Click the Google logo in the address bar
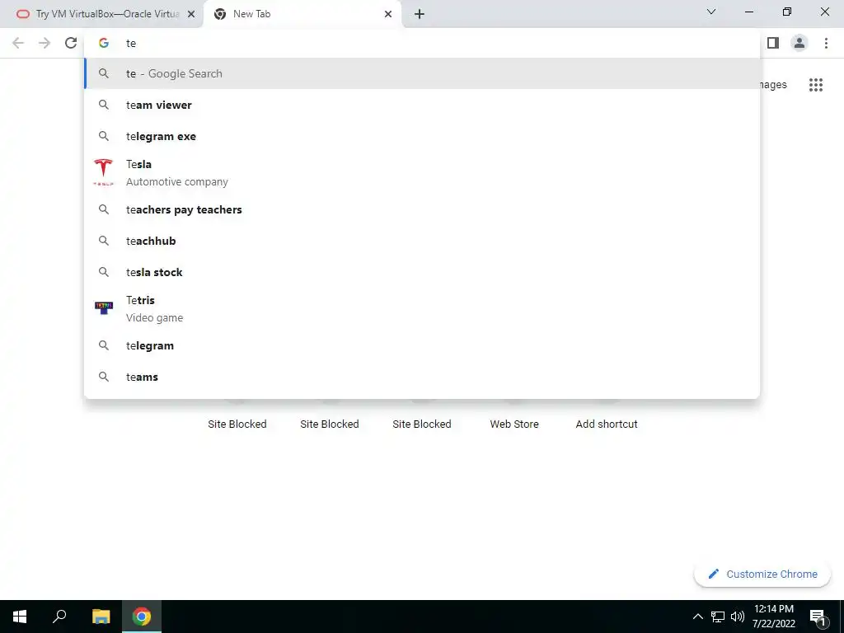Viewport: 844px width, 633px height. [104, 43]
